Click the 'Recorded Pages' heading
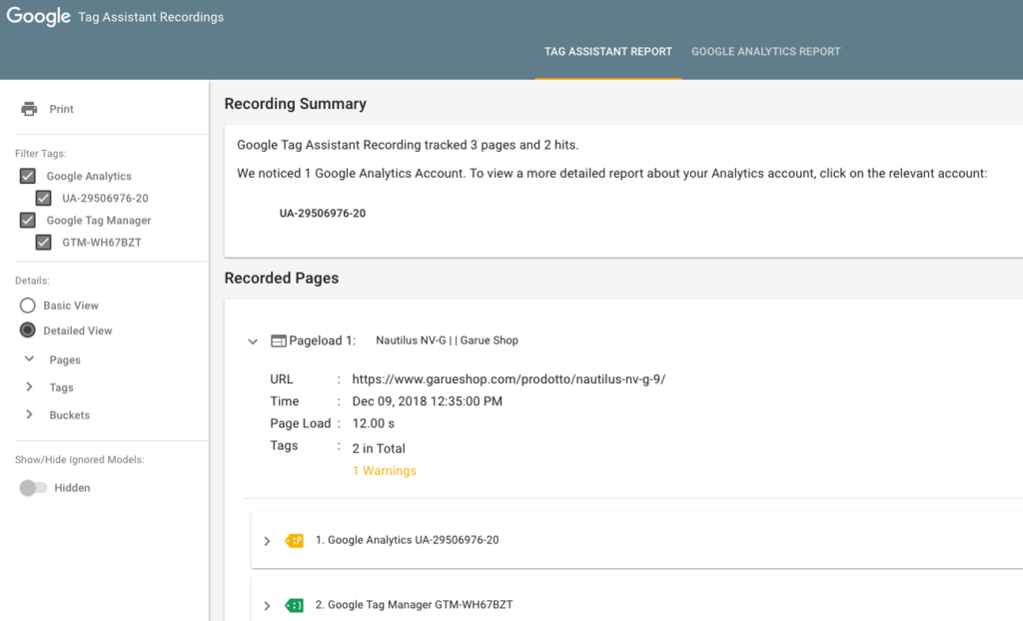Viewport: 1023px width, 621px height. (282, 278)
